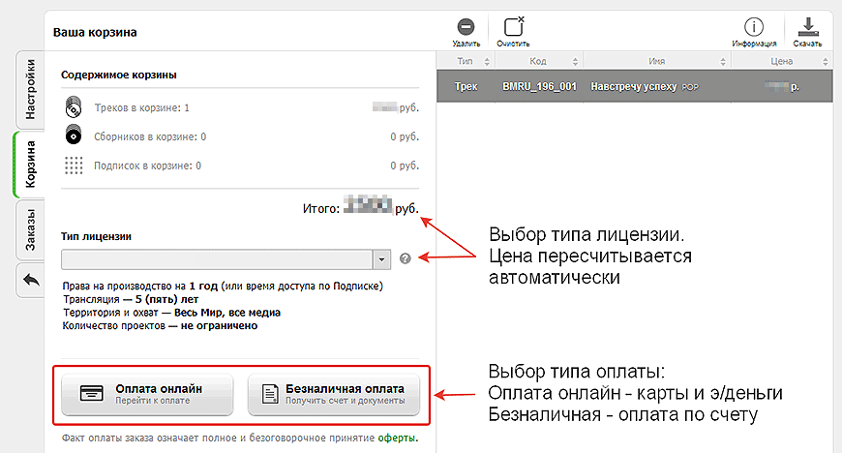842x453 pixels.
Task: Open the оферты link
Action: point(397,438)
